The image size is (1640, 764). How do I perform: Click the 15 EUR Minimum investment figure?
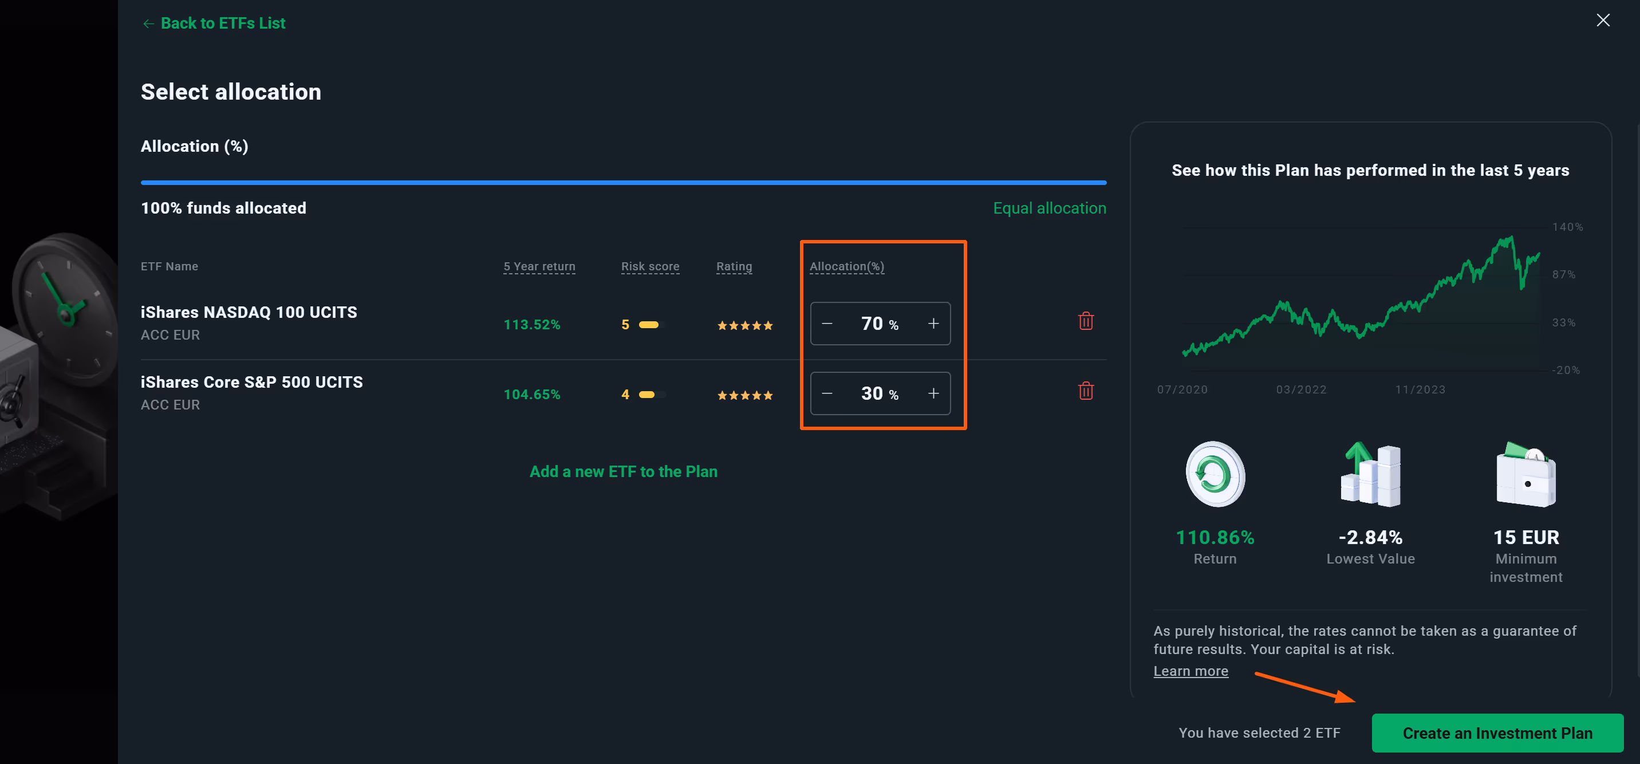pyautogui.click(x=1525, y=538)
